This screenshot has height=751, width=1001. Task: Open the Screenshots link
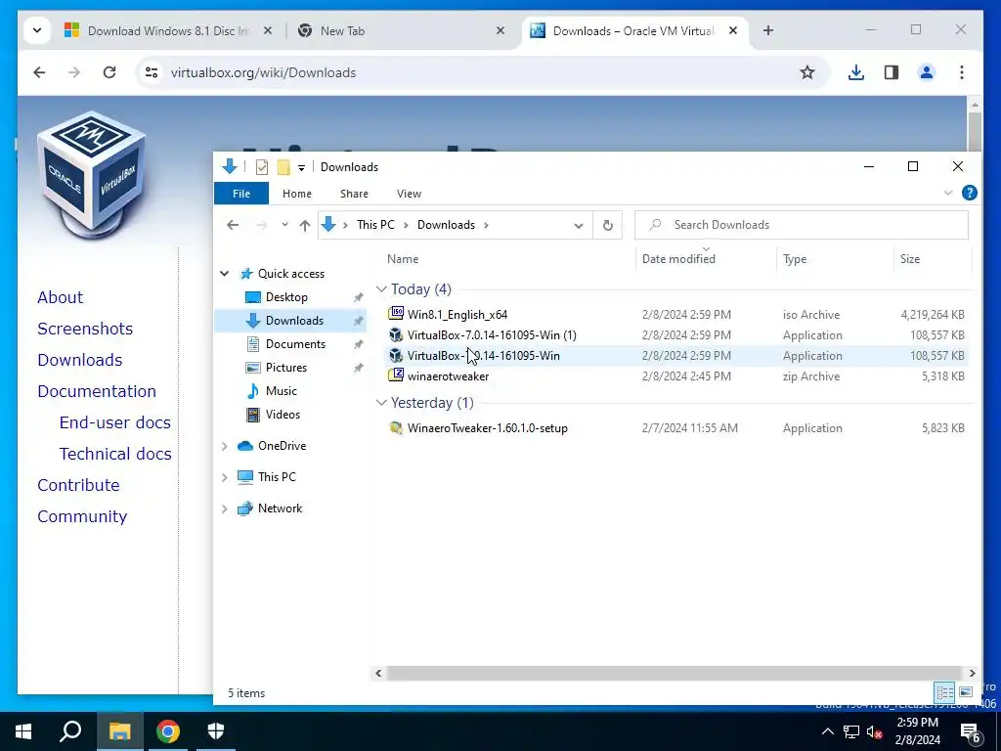85,329
